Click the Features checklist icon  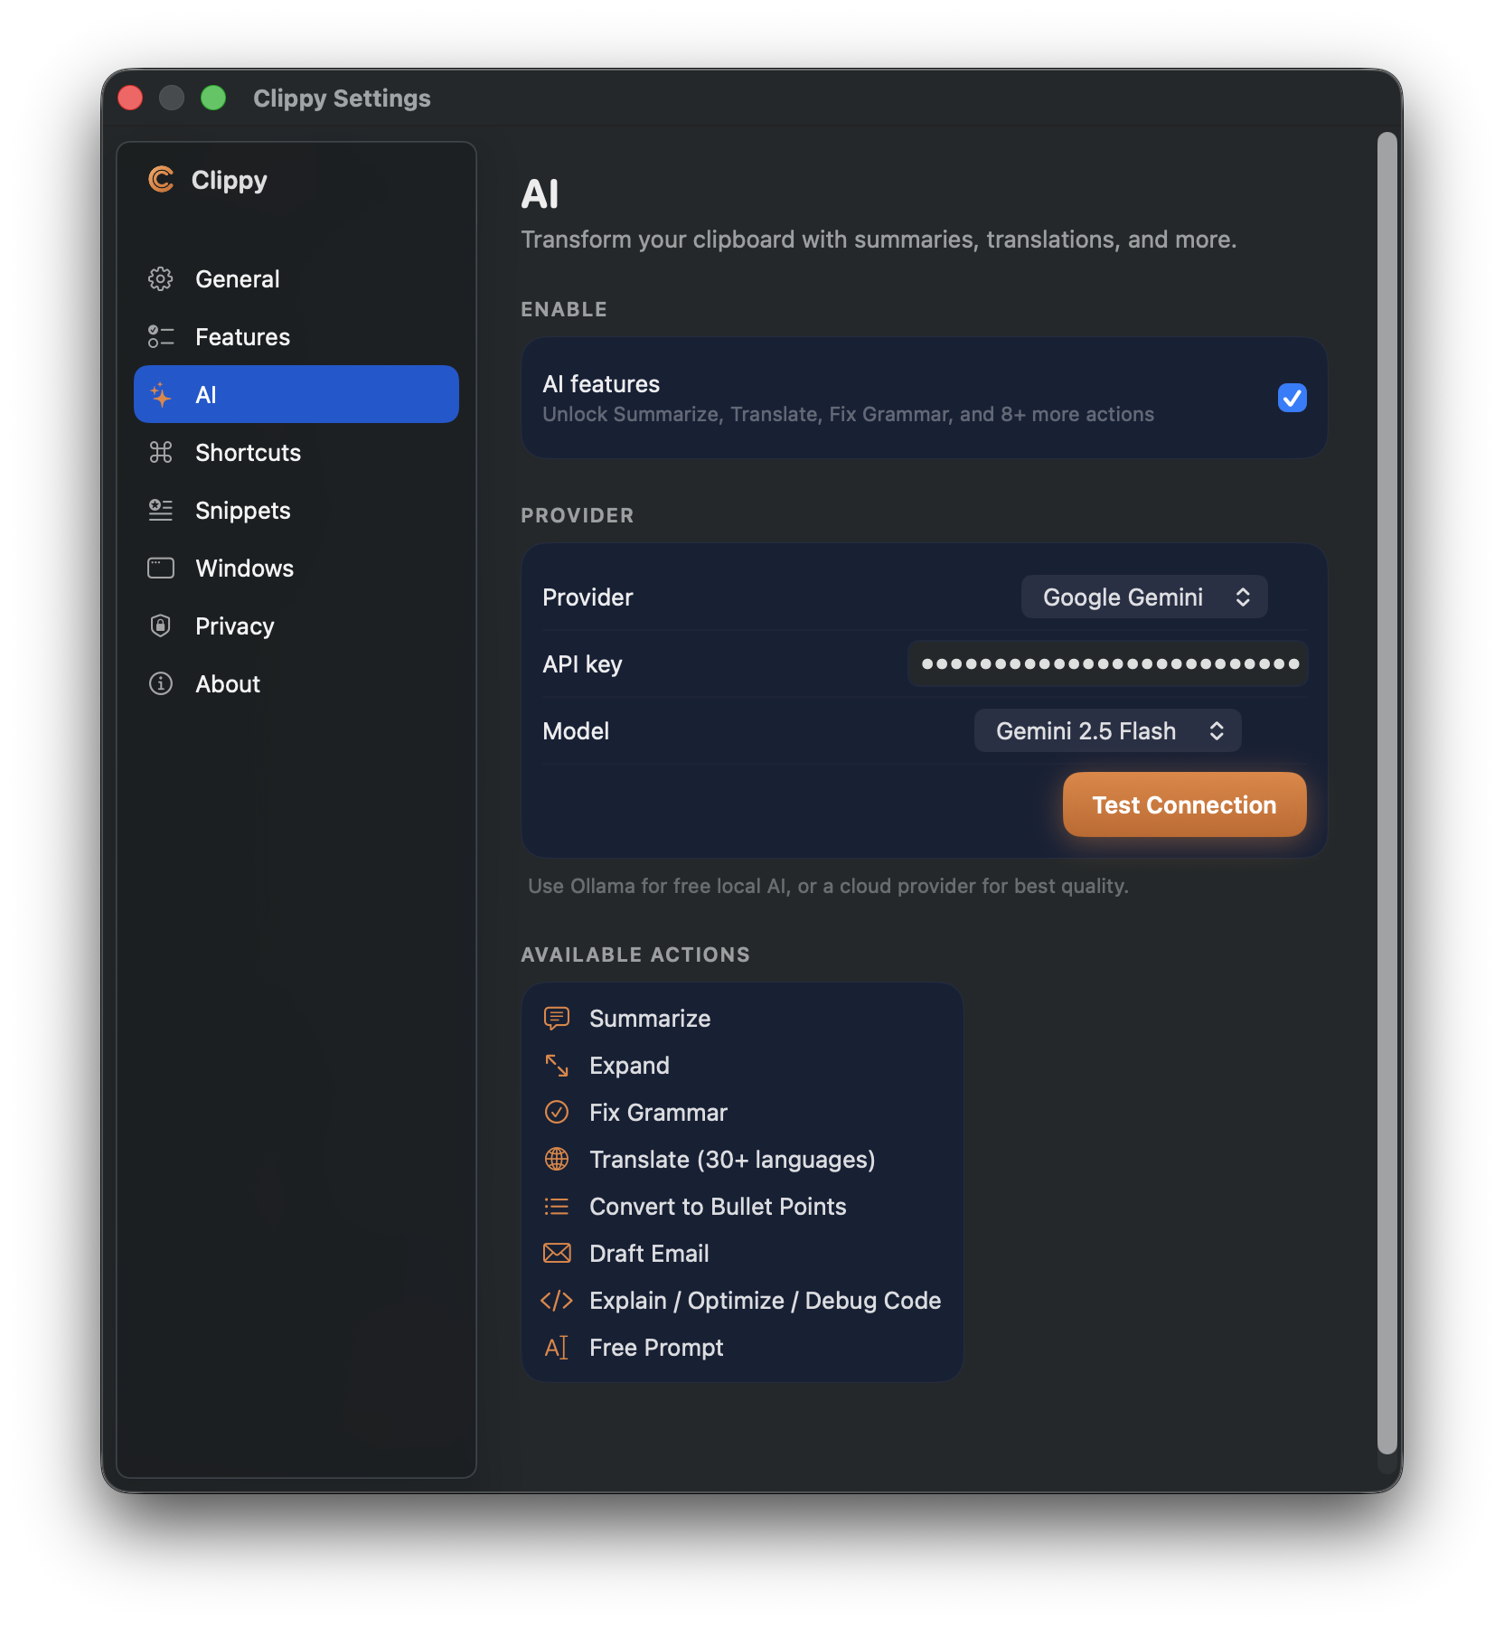[161, 337]
